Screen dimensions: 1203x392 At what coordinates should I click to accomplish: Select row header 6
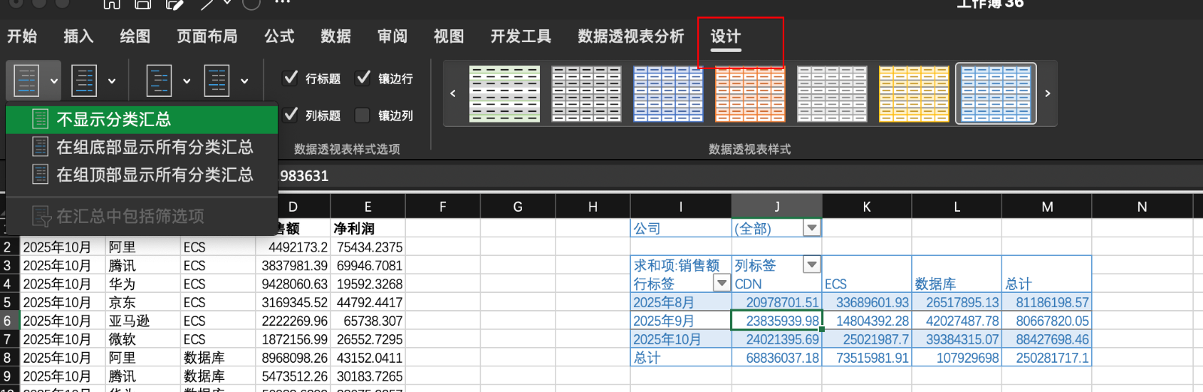(8, 321)
